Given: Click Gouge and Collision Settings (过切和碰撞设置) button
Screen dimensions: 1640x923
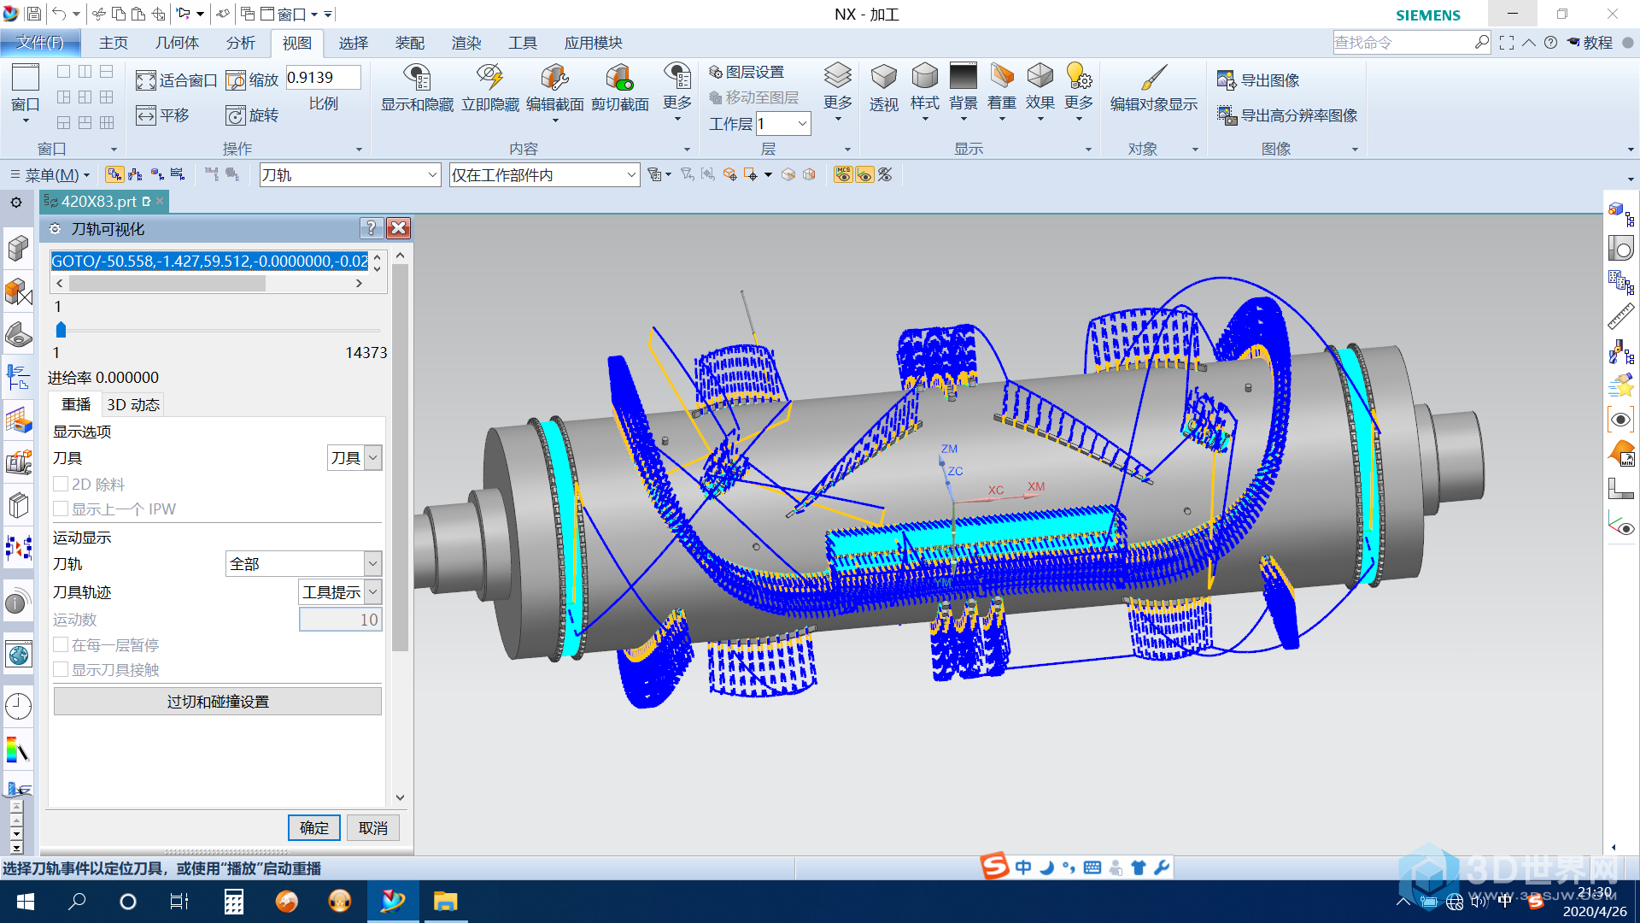Looking at the screenshot, I should coord(218,701).
